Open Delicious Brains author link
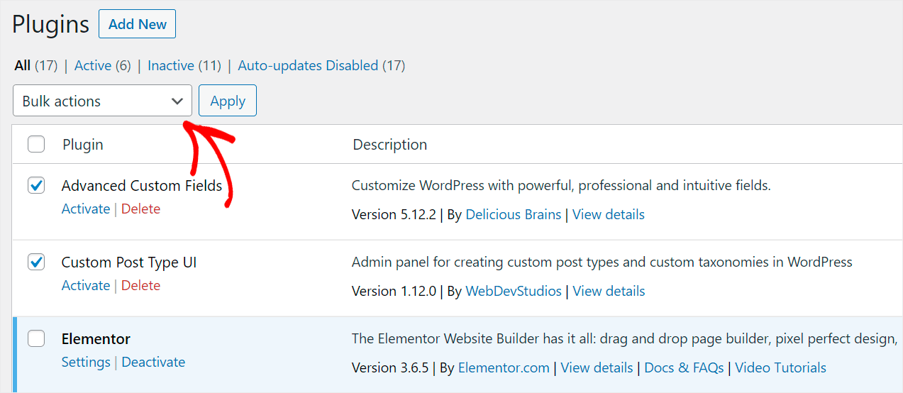This screenshot has height=393, width=903. (514, 214)
